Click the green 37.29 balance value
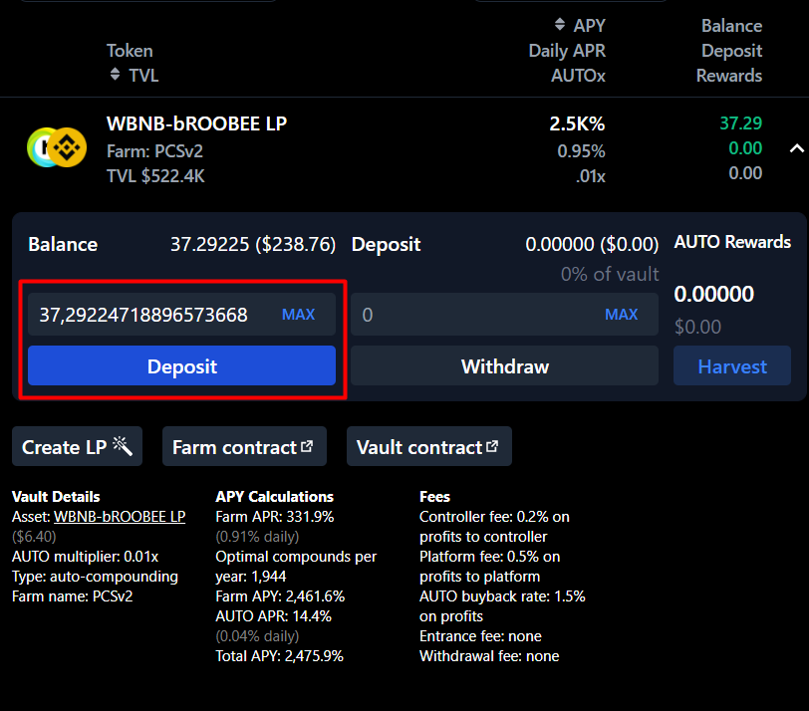Viewport: 809px width, 711px height. click(741, 123)
